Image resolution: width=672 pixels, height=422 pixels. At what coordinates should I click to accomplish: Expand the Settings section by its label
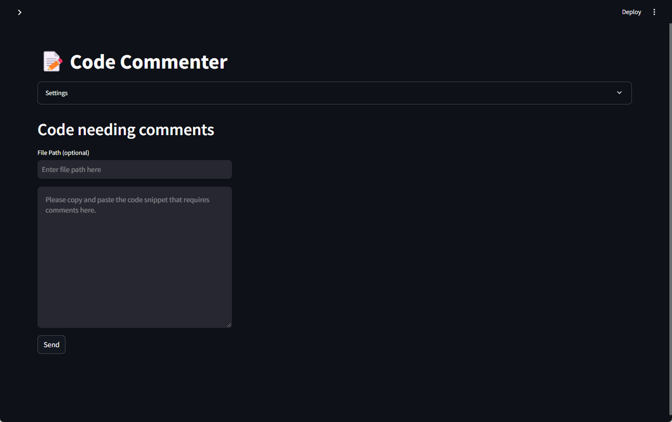(57, 93)
